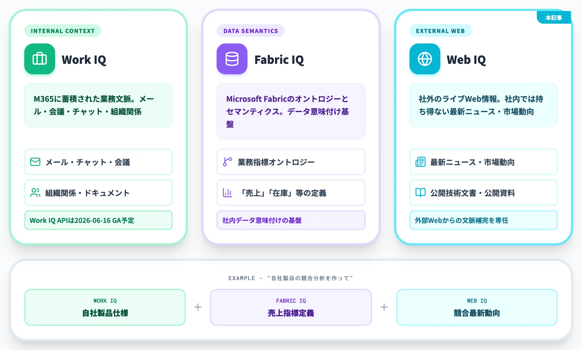The width and height of the screenshot is (582, 350).
Task: Click the Fabric IQ heading
Action: tap(279, 60)
